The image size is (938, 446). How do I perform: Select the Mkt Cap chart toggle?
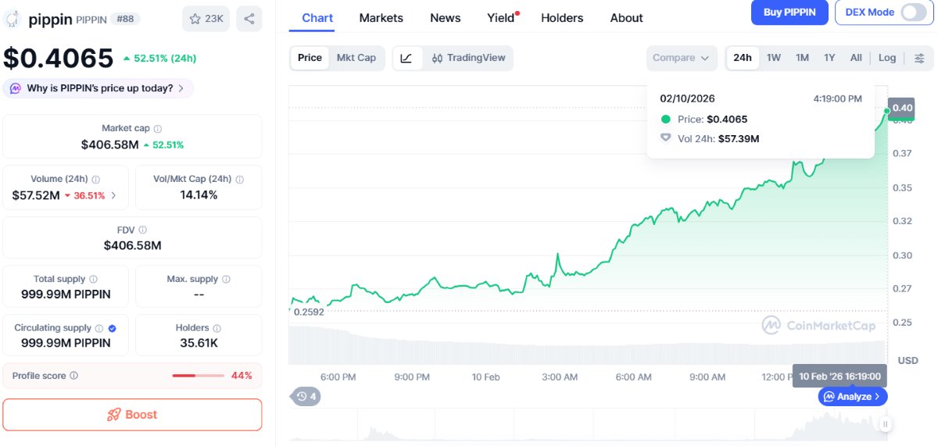pos(356,58)
